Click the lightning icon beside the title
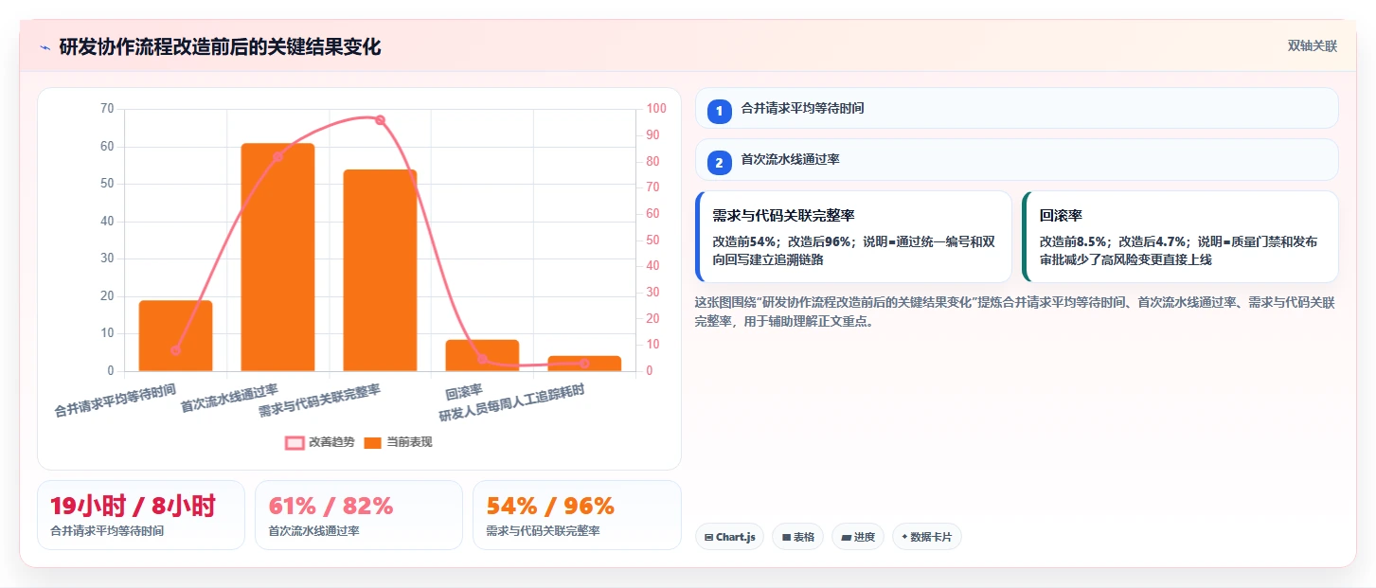Image resolution: width=1376 pixels, height=588 pixels. click(45, 47)
